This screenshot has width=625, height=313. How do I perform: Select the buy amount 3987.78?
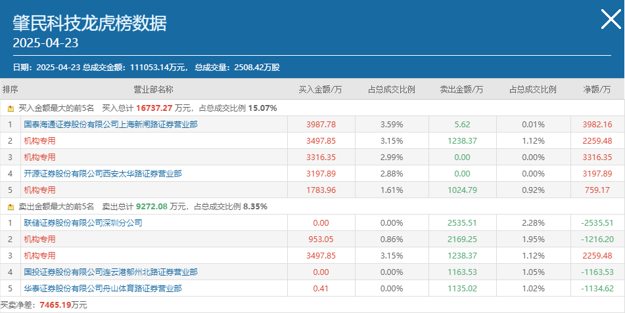[x=321, y=124]
